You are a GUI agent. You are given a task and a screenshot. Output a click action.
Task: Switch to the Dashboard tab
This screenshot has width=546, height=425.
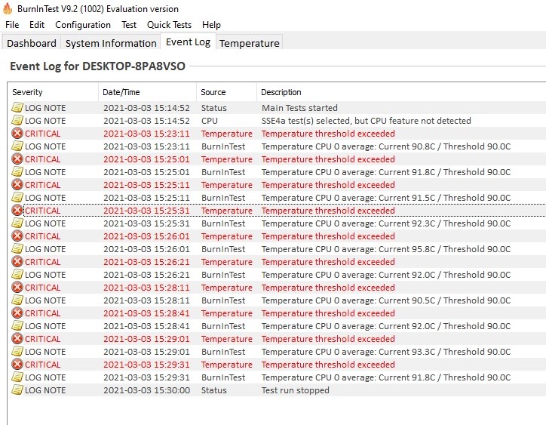pyautogui.click(x=32, y=43)
